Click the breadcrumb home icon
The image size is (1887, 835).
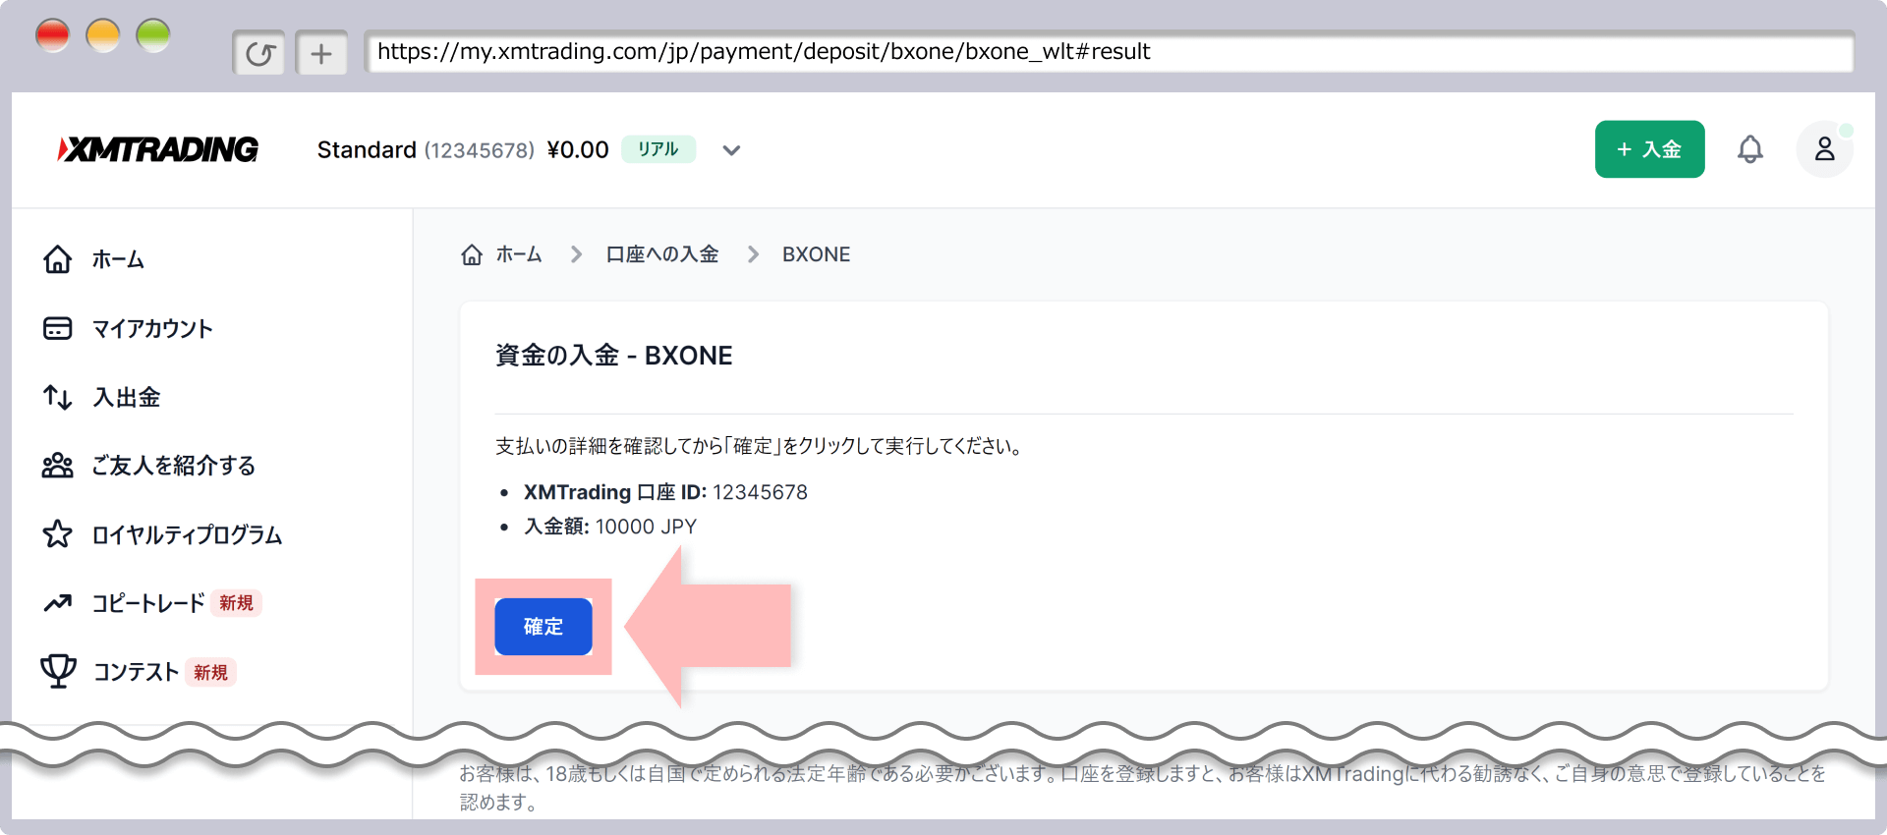tap(472, 255)
